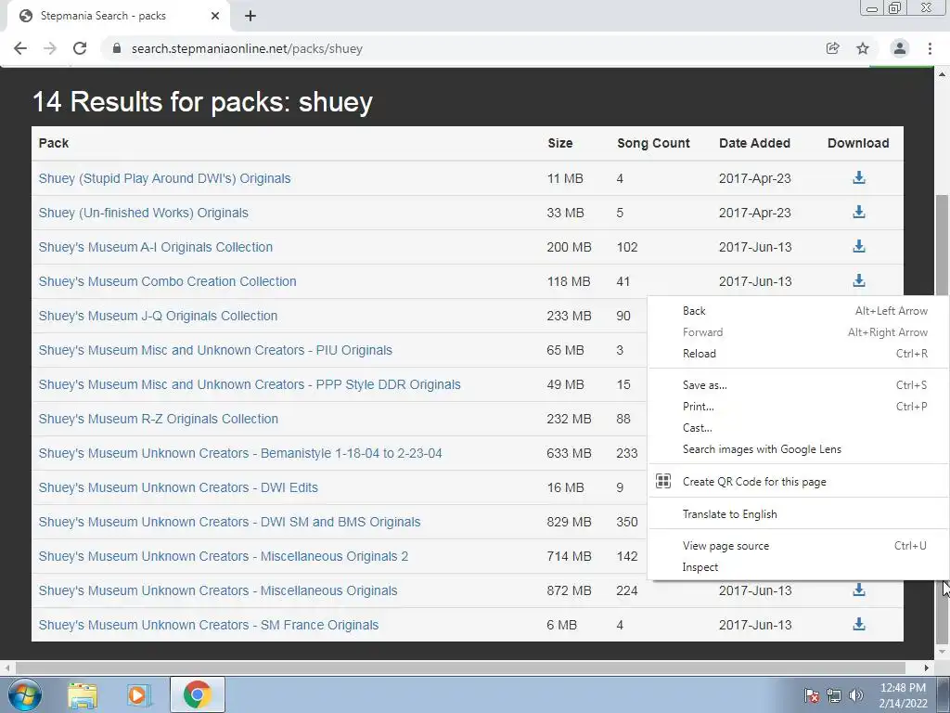
Task: Open Misc and Unknown Creators - PIU Originals link
Action: (x=215, y=350)
